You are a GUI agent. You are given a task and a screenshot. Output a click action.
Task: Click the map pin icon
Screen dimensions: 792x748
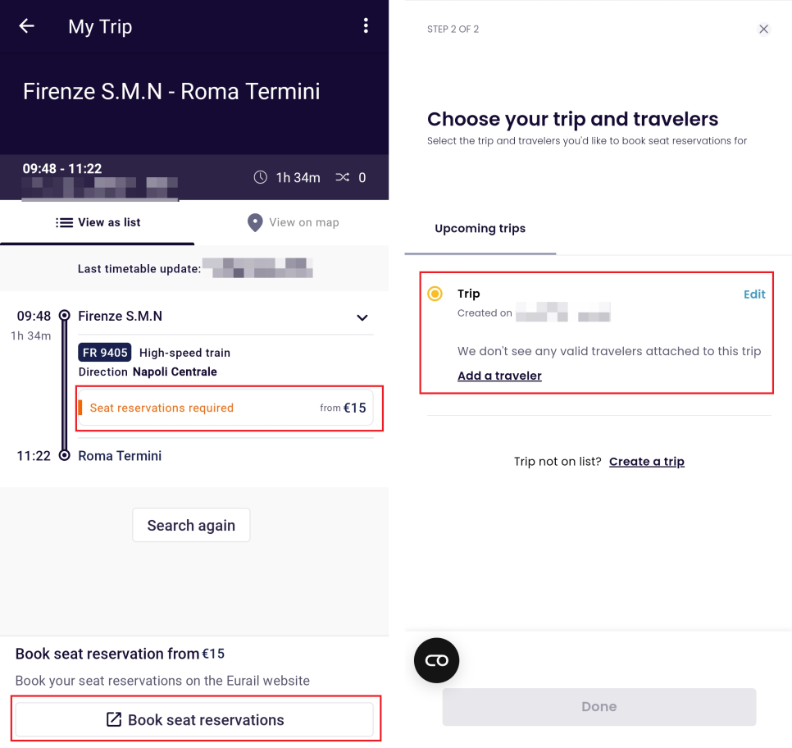[255, 222]
